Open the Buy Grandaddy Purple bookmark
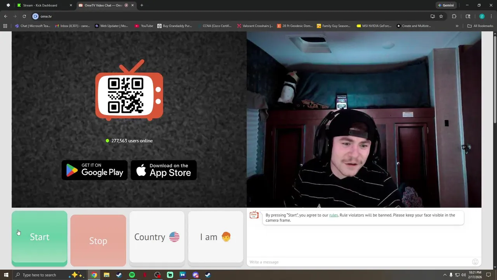Screen dimensions: 497x280 175,26
